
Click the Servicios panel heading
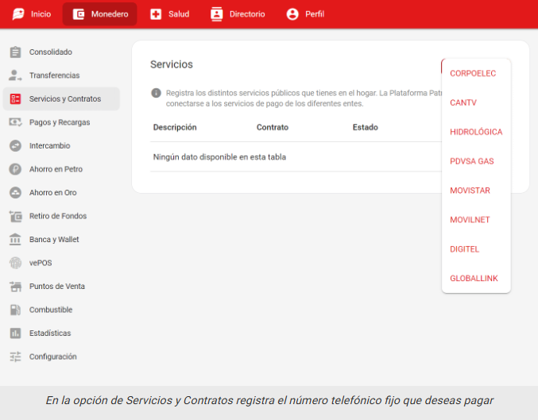point(172,64)
